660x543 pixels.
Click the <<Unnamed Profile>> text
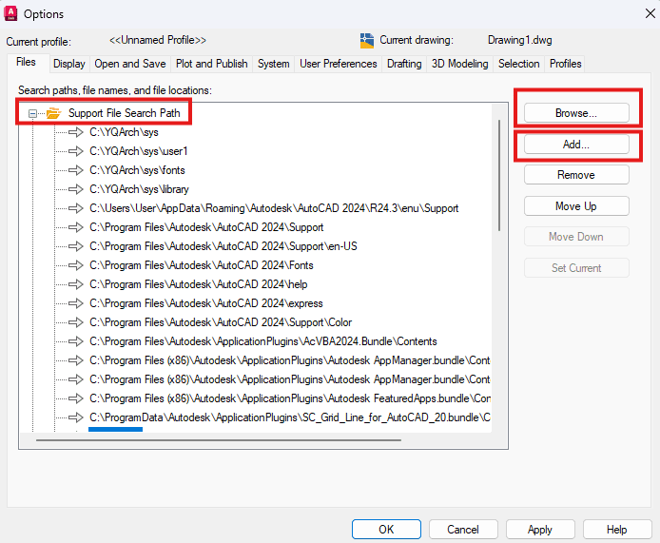(158, 40)
